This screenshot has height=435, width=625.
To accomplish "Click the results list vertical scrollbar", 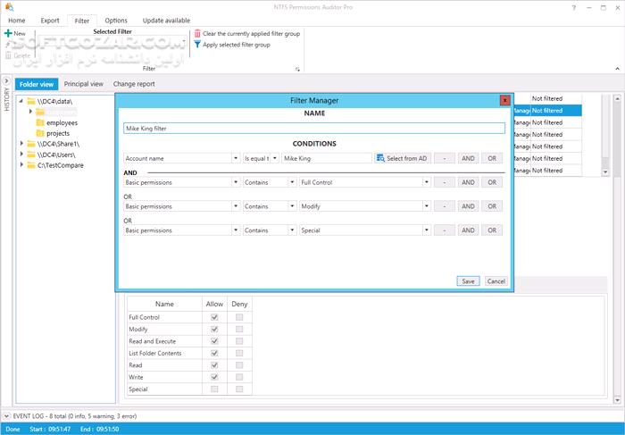I will tap(604, 134).
